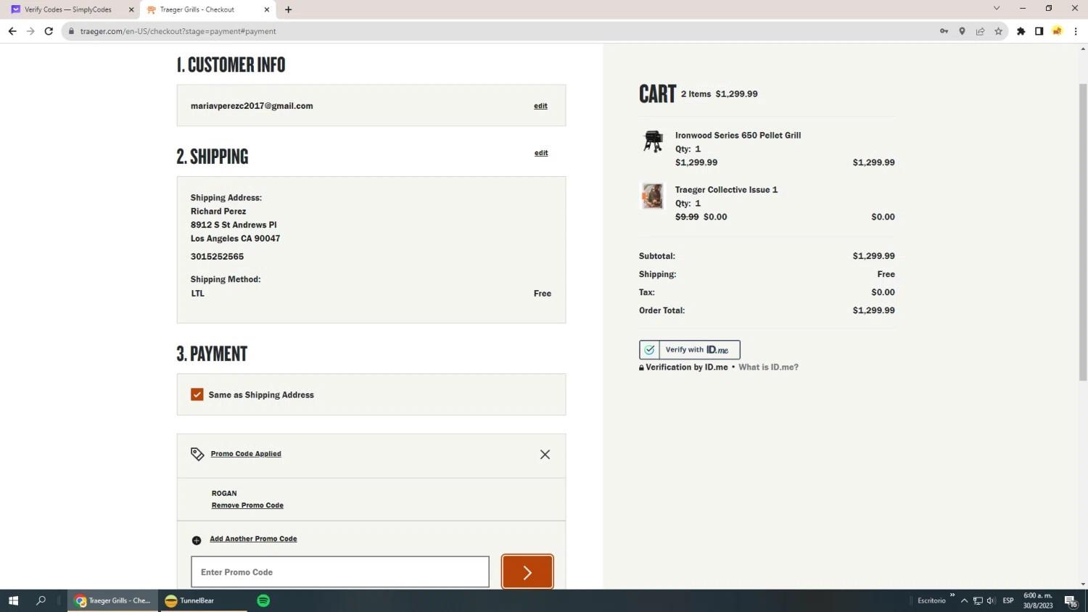Expand the Escritorio toolbar chevron
1088x612 pixels.
(x=952, y=595)
